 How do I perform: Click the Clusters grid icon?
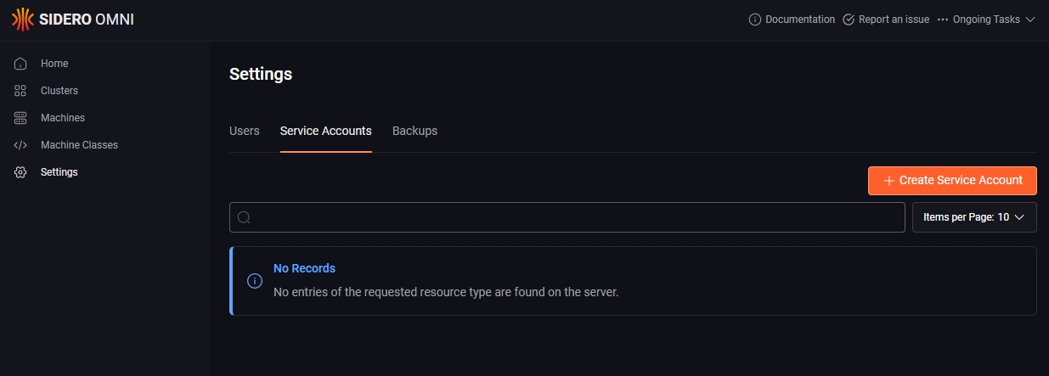point(20,91)
